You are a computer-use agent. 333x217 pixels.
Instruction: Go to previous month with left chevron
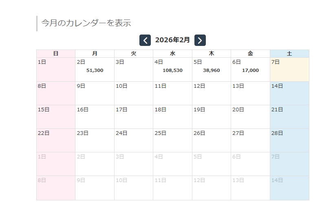(x=145, y=40)
